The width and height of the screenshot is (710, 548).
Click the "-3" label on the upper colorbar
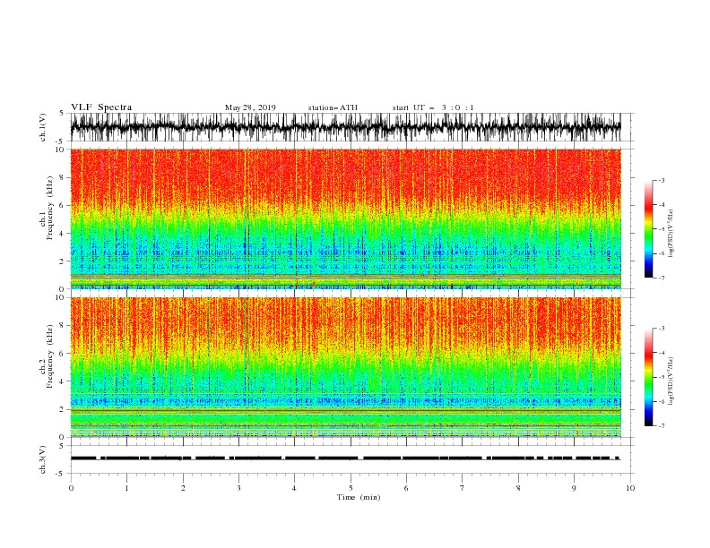(x=661, y=180)
